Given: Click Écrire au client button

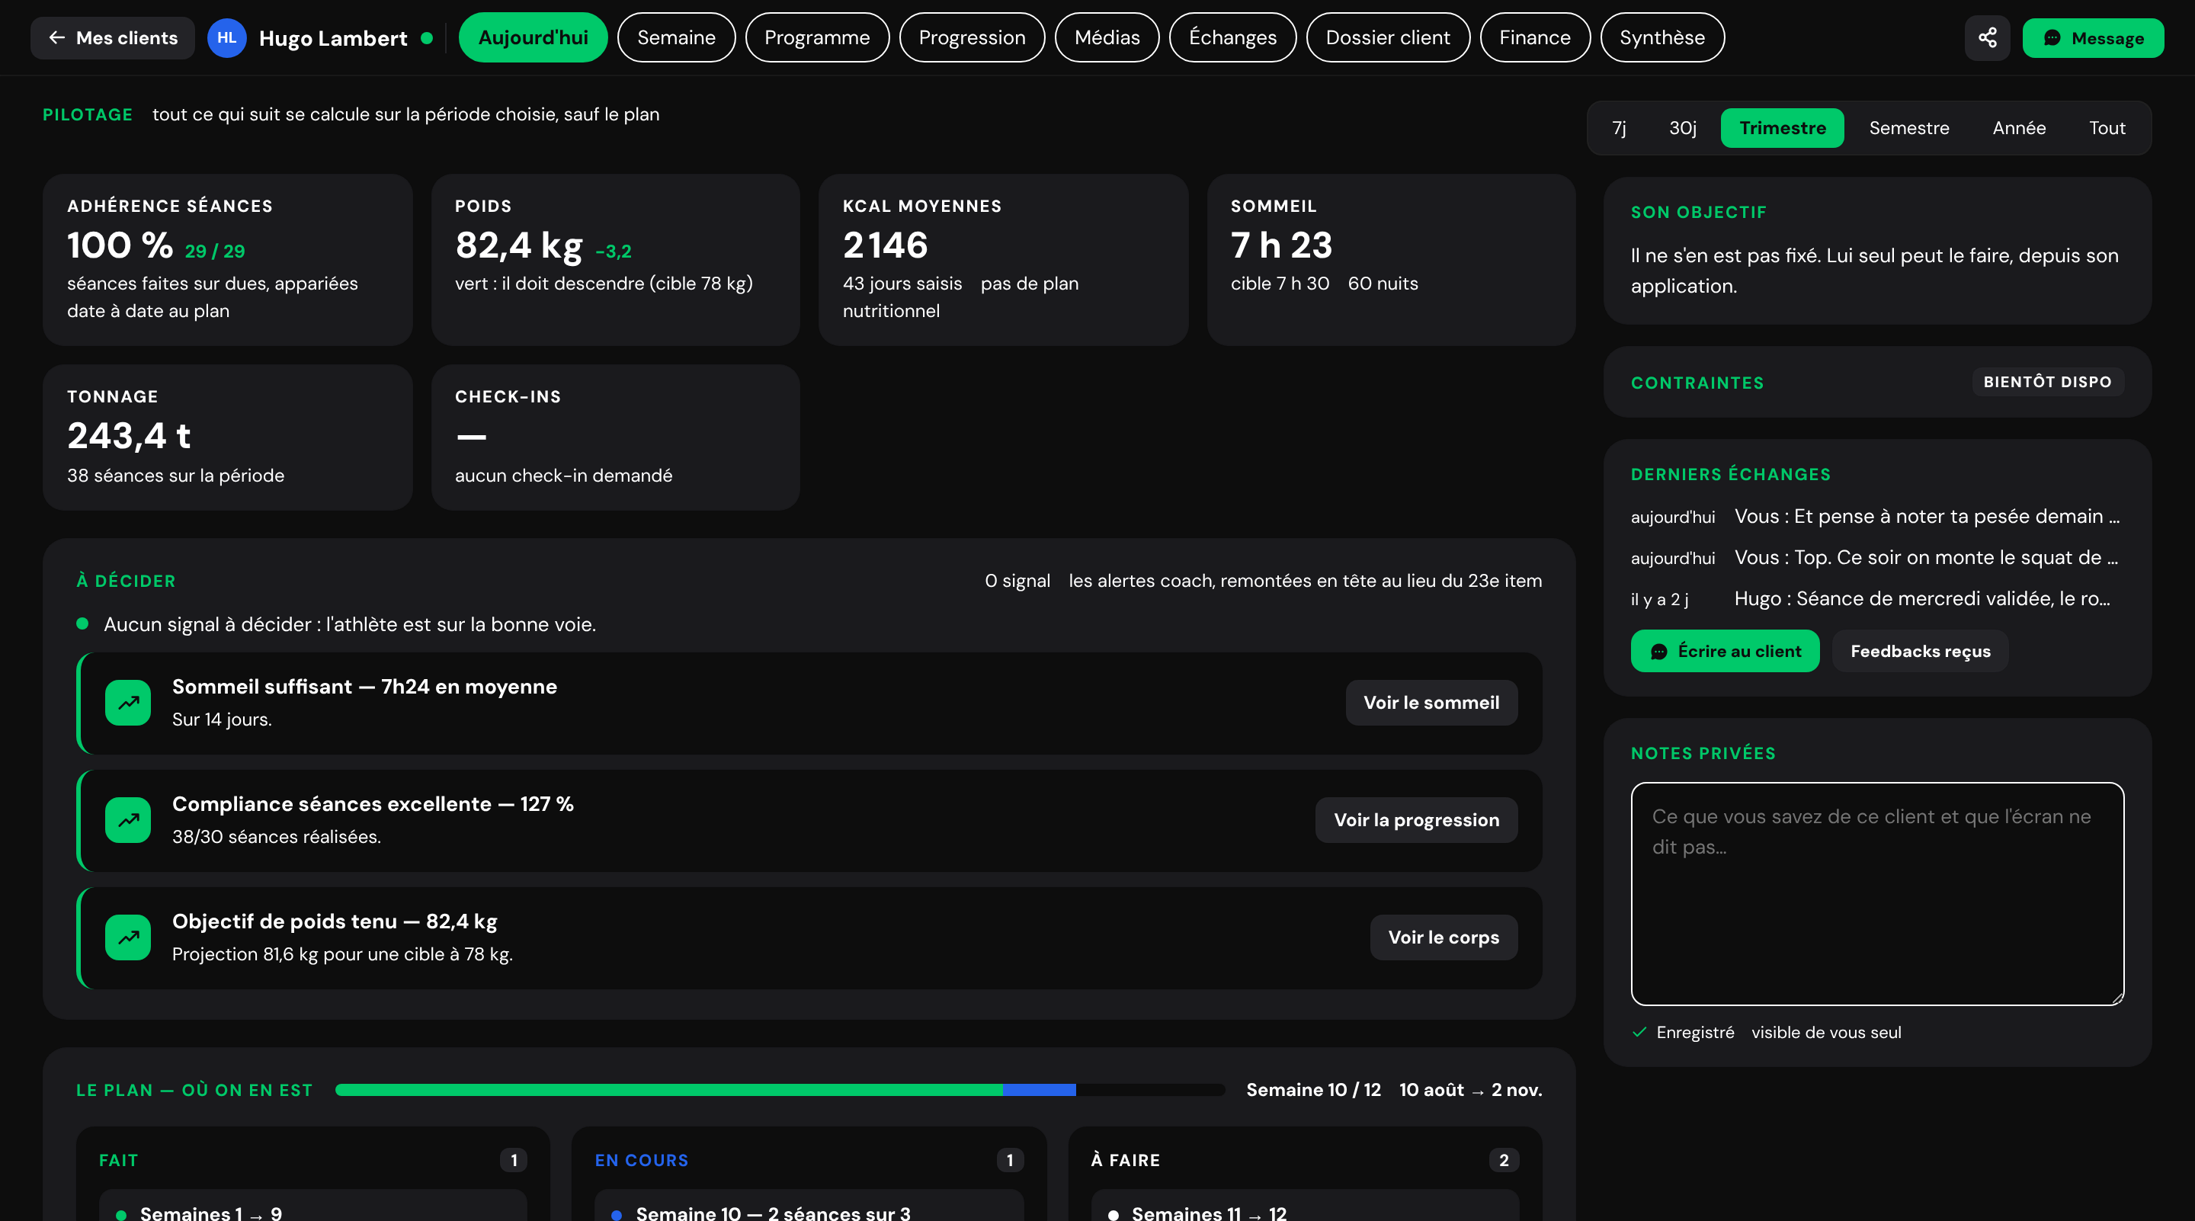Looking at the screenshot, I should click(1726, 651).
